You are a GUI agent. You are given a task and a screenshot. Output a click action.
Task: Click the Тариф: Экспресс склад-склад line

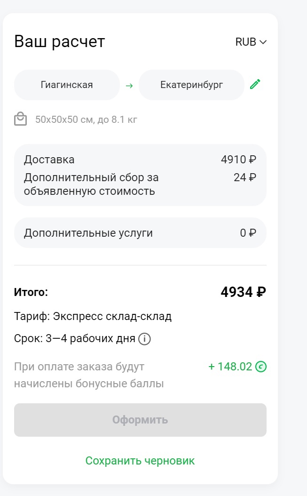[x=93, y=316]
